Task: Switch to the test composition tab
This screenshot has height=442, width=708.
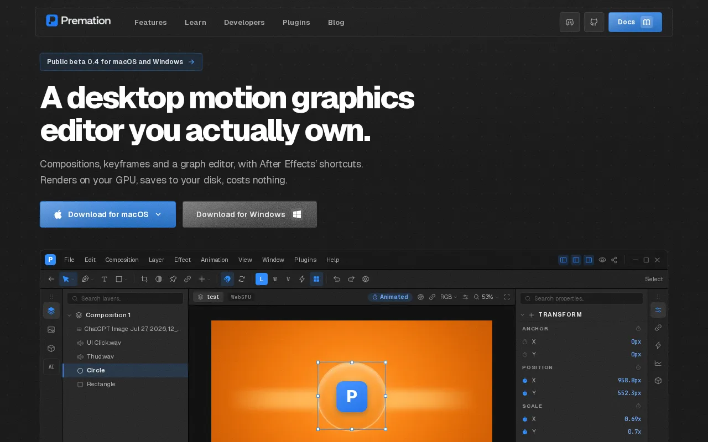Action: point(209,297)
